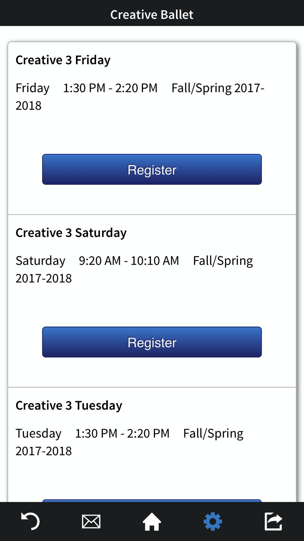This screenshot has height=541, width=304.
Task: Select the Creative 3 Friday title
Action: click(63, 60)
